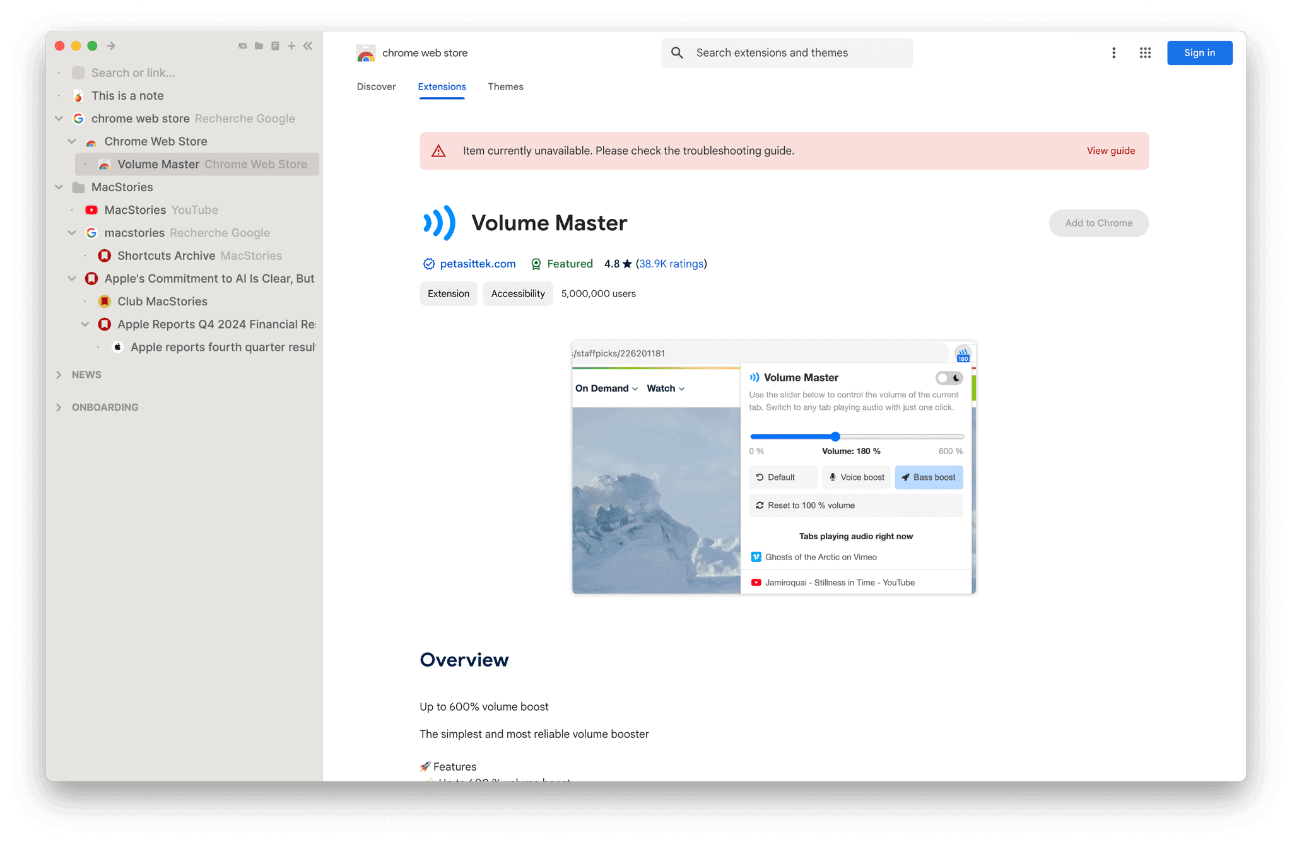This screenshot has width=1292, height=842.
Task: Open 'Shortcuts Archive' in the sidebar
Action: click(199, 255)
